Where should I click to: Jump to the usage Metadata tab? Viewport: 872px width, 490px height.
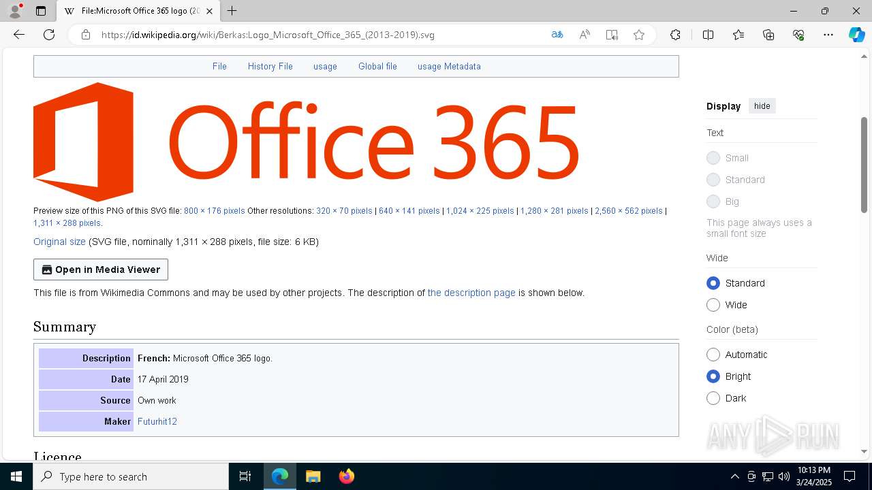coord(449,66)
